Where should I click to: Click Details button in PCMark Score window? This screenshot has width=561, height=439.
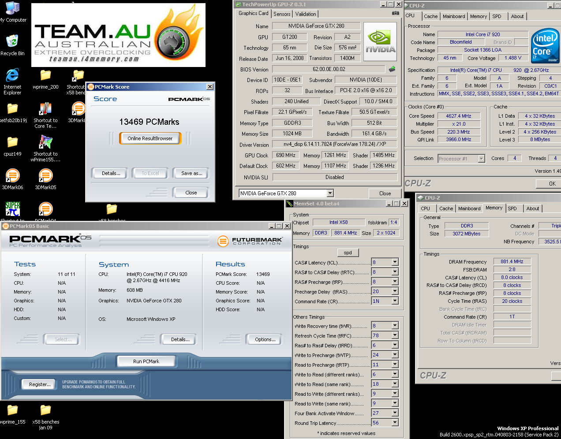pos(111,173)
